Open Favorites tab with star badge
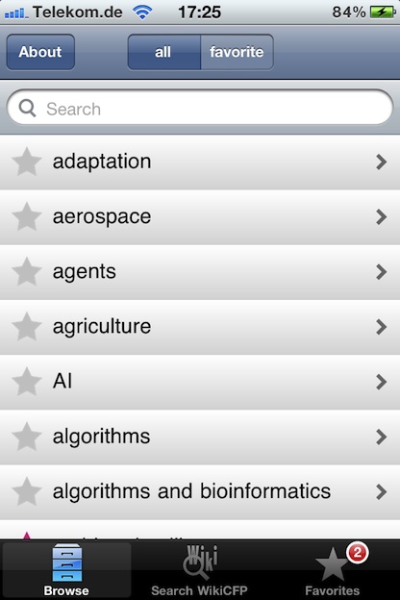400x600 pixels. click(333, 569)
